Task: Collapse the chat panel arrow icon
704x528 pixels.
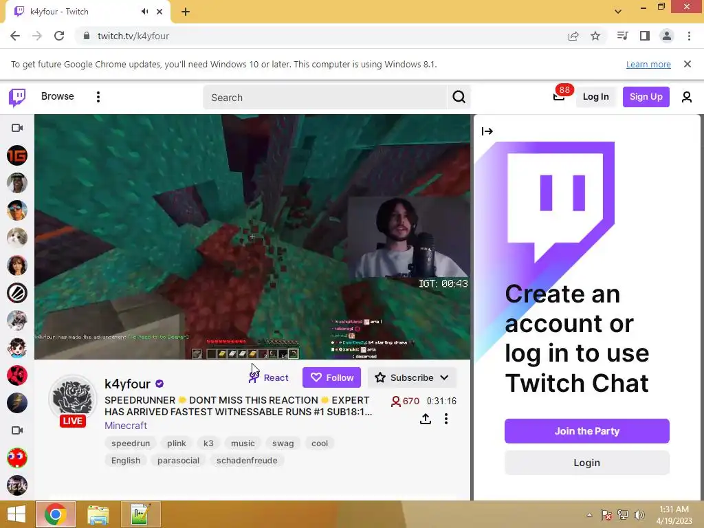Action: coord(487,131)
